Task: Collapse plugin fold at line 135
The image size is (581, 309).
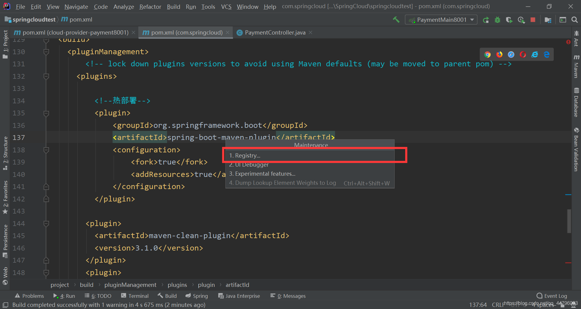Action: click(46, 113)
